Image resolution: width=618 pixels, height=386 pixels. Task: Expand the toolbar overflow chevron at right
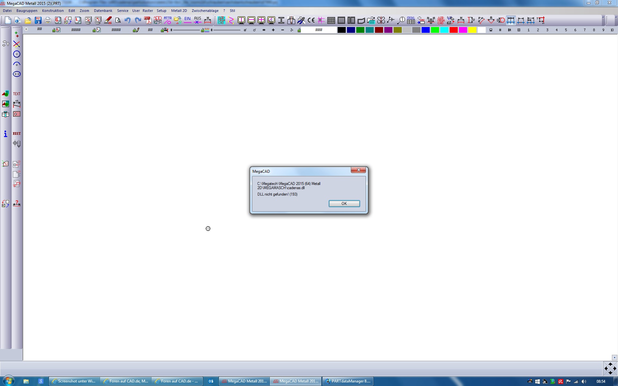pos(604,18)
